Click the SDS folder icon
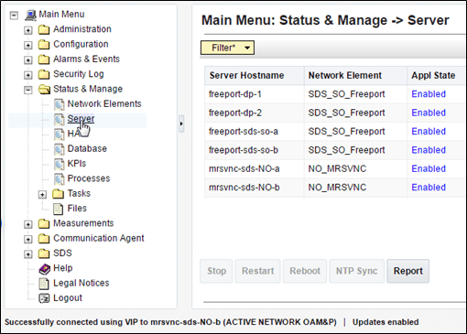 coord(44,253)
